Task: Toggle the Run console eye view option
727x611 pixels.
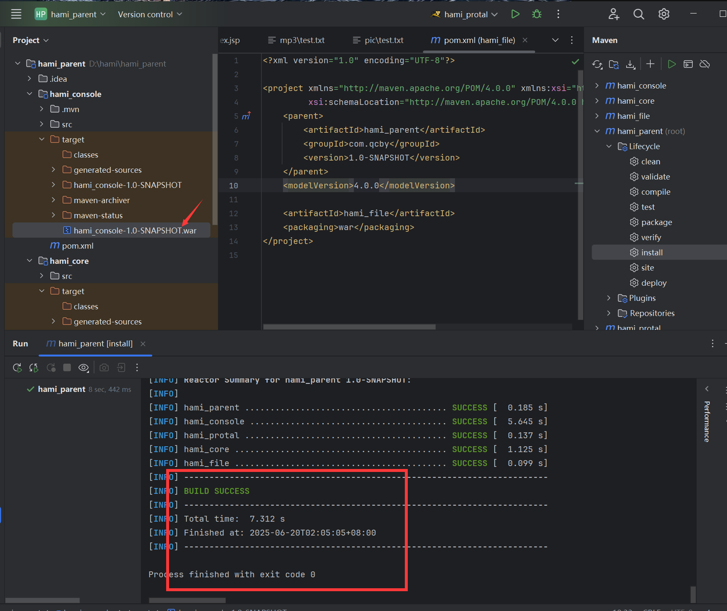Action: pos(83,367)
